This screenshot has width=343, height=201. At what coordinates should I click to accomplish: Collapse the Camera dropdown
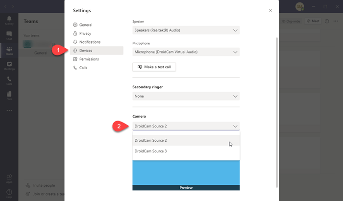pyautogui.click(x=186, y=126)
